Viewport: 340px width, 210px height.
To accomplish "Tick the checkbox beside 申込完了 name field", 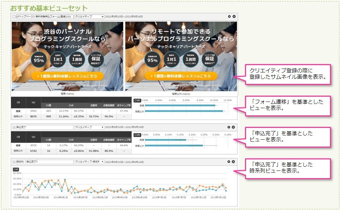I will [14, 128].
